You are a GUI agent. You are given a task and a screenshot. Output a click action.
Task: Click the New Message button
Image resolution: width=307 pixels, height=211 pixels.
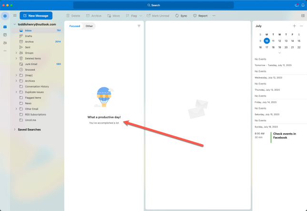coord(36,16)
